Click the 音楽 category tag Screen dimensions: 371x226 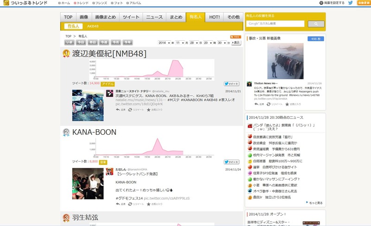click(x=103, y=162)
